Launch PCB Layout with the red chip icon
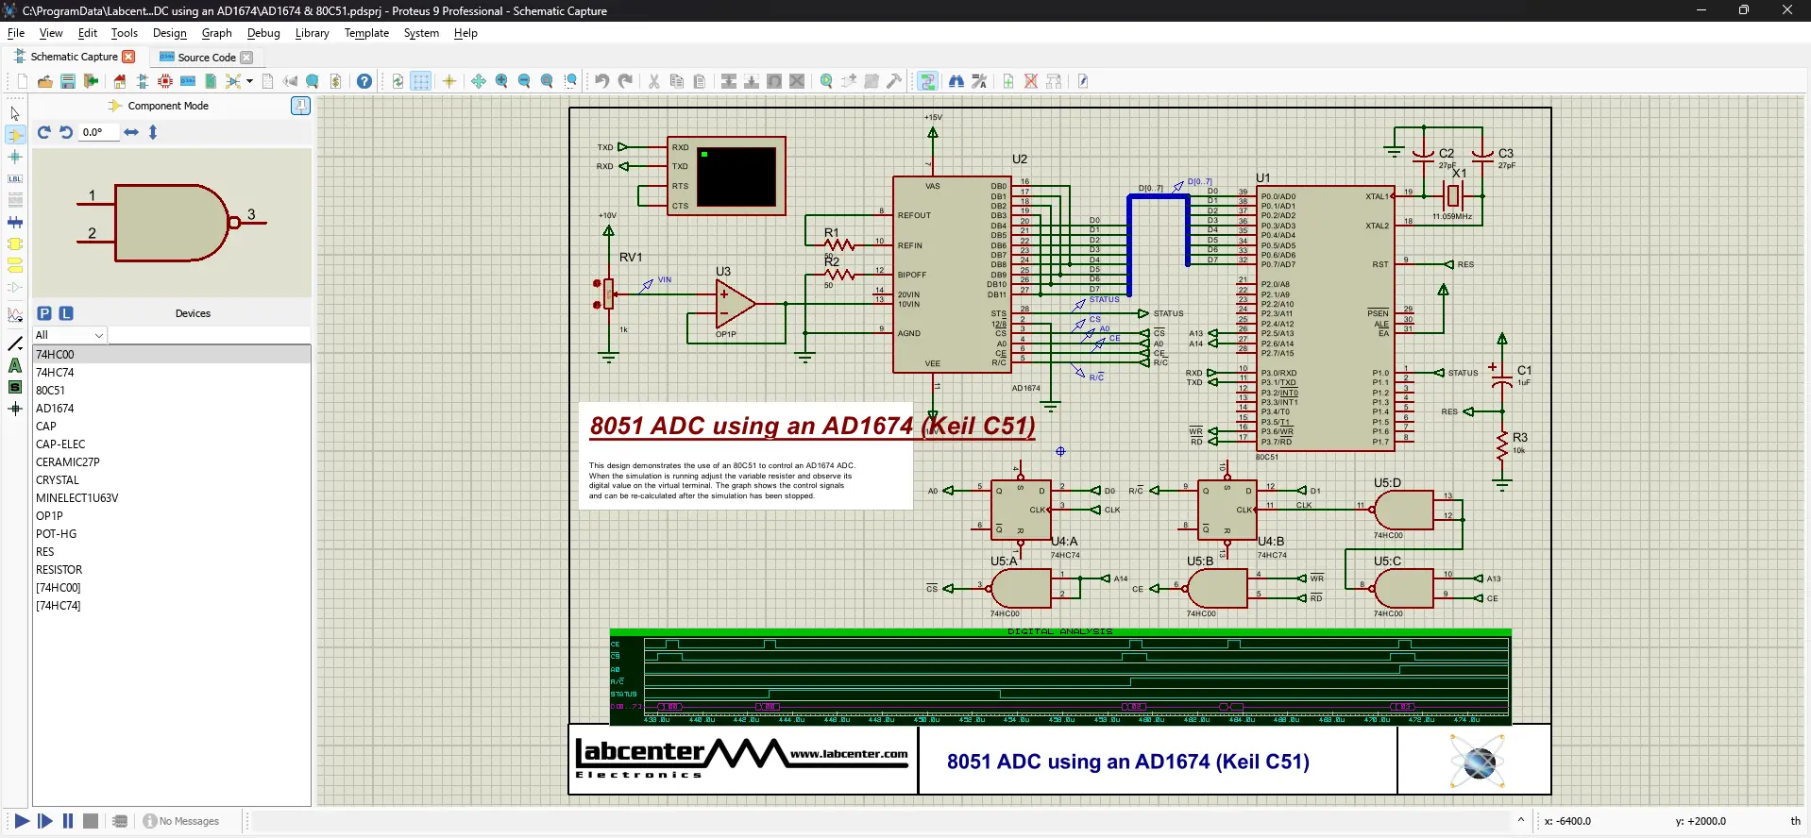This screenshot has height=838, width=1811. pos(165,81)
